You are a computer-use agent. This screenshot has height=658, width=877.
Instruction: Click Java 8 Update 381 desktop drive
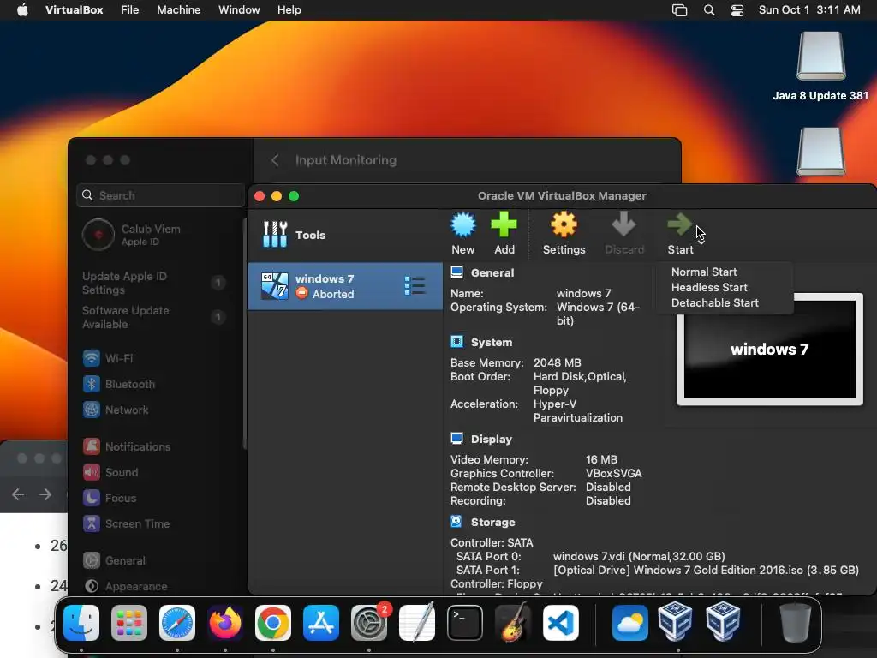[820, 66]
